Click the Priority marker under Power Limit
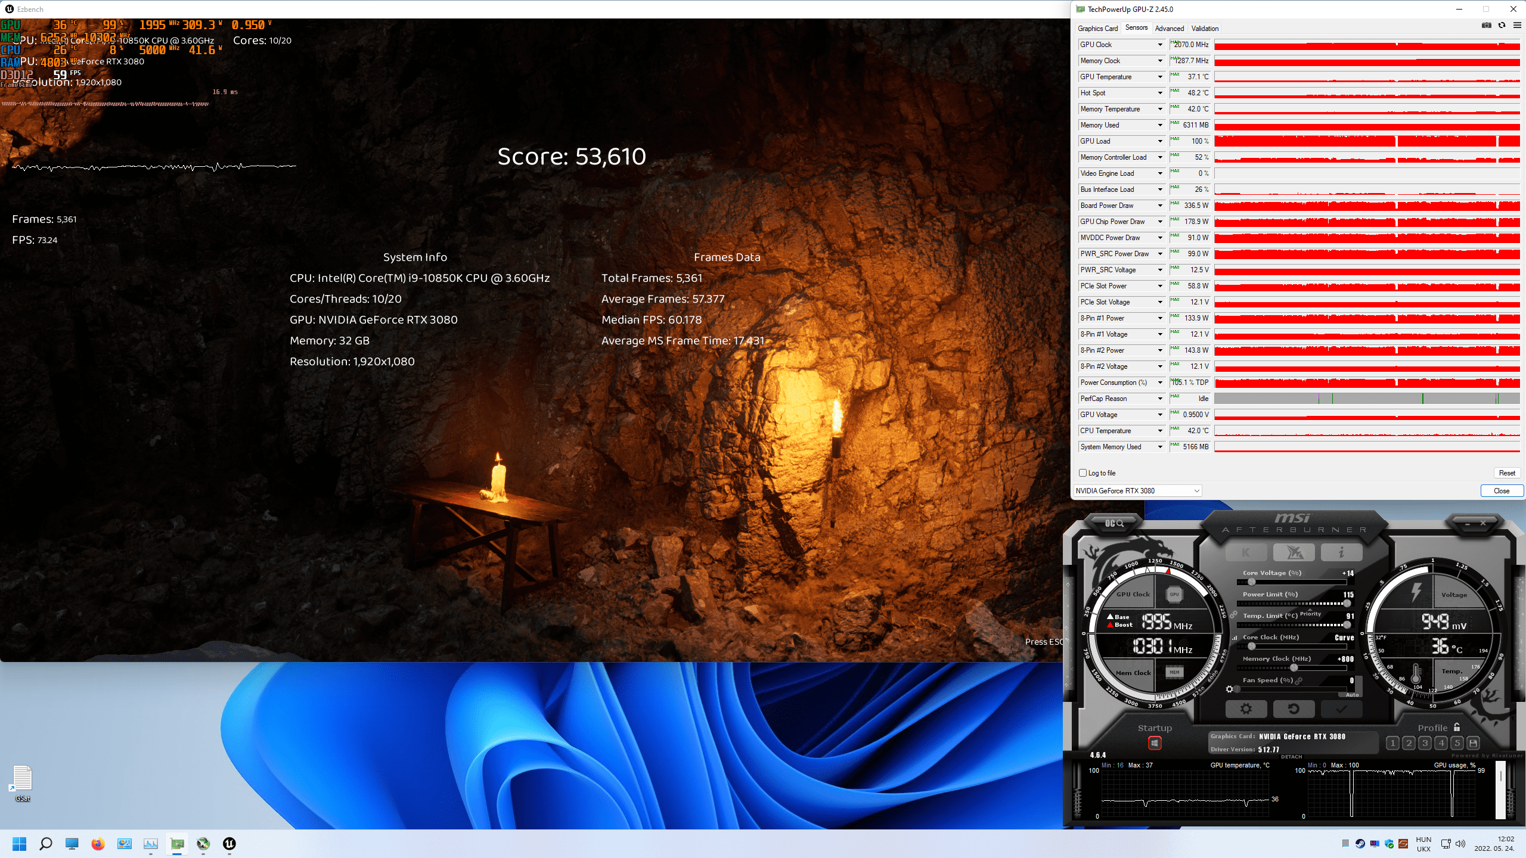This screenshot has height=858, width=1526. [1310, 613]
